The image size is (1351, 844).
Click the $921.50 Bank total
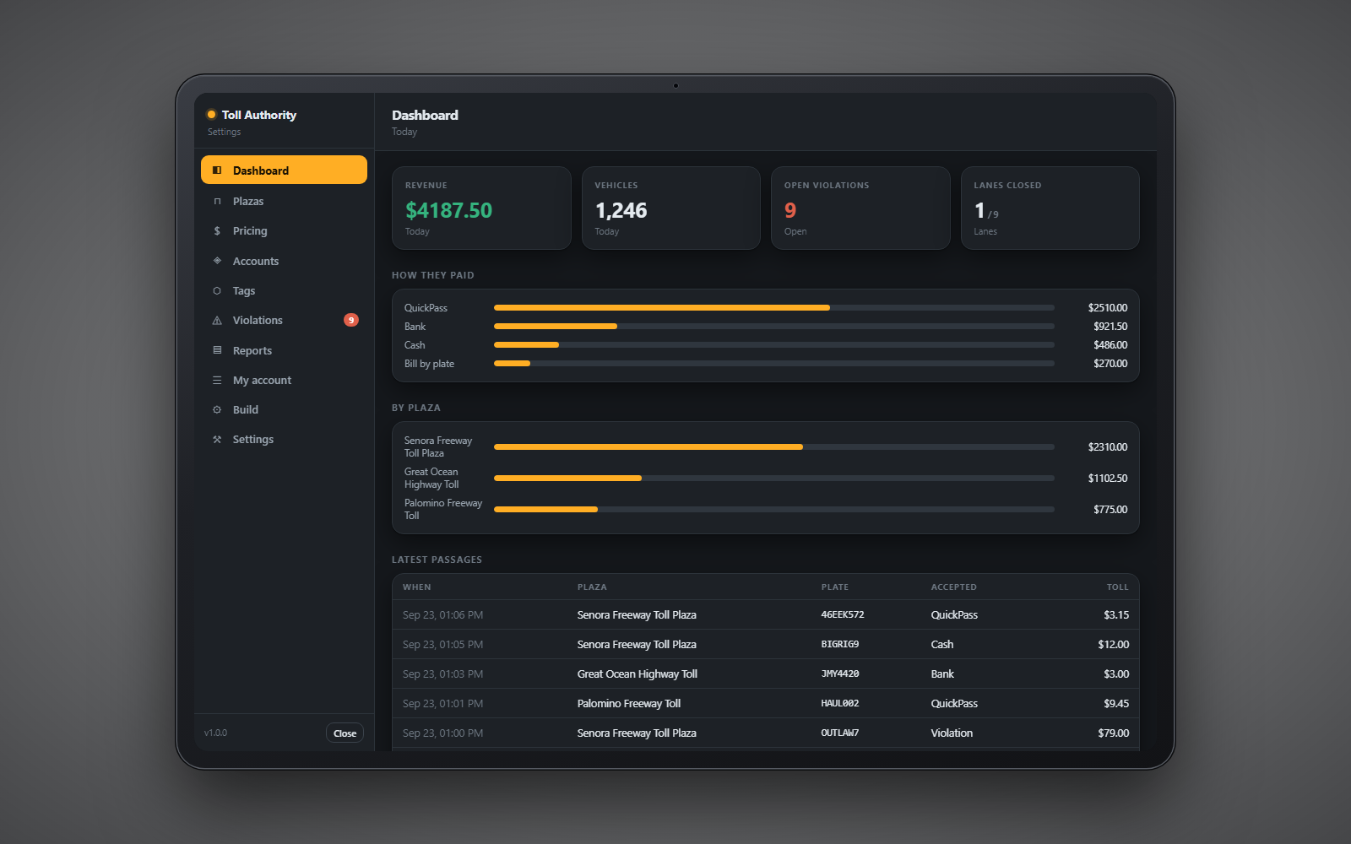1110,327
